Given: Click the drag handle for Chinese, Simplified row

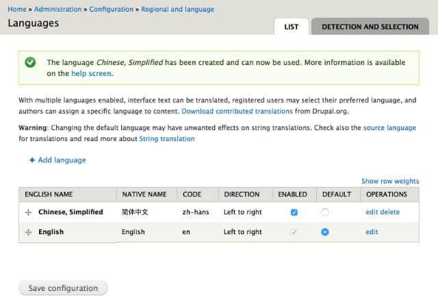Looking at the screenshot, I should [28, 212].
